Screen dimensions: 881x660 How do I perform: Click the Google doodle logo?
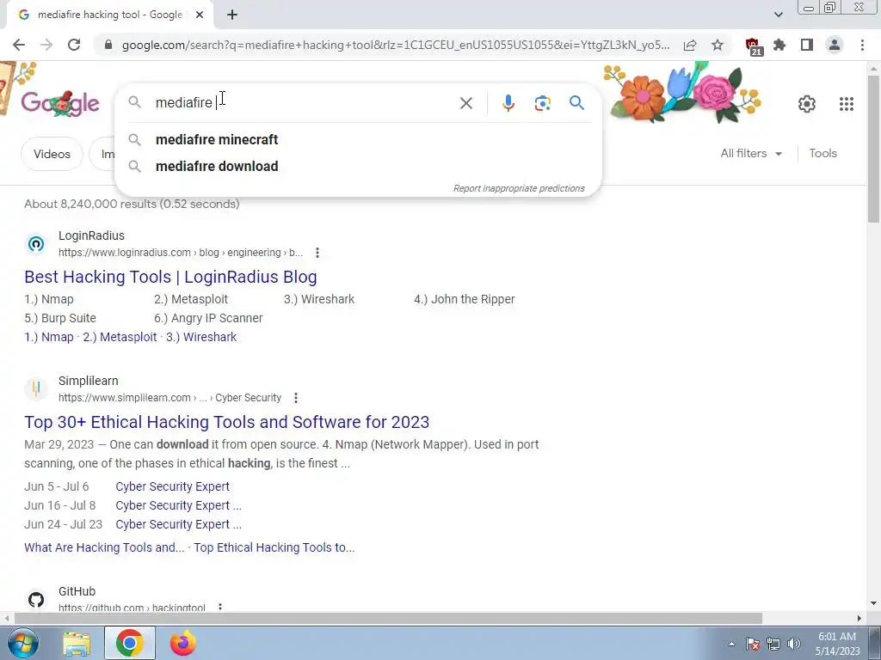[60, 103]
